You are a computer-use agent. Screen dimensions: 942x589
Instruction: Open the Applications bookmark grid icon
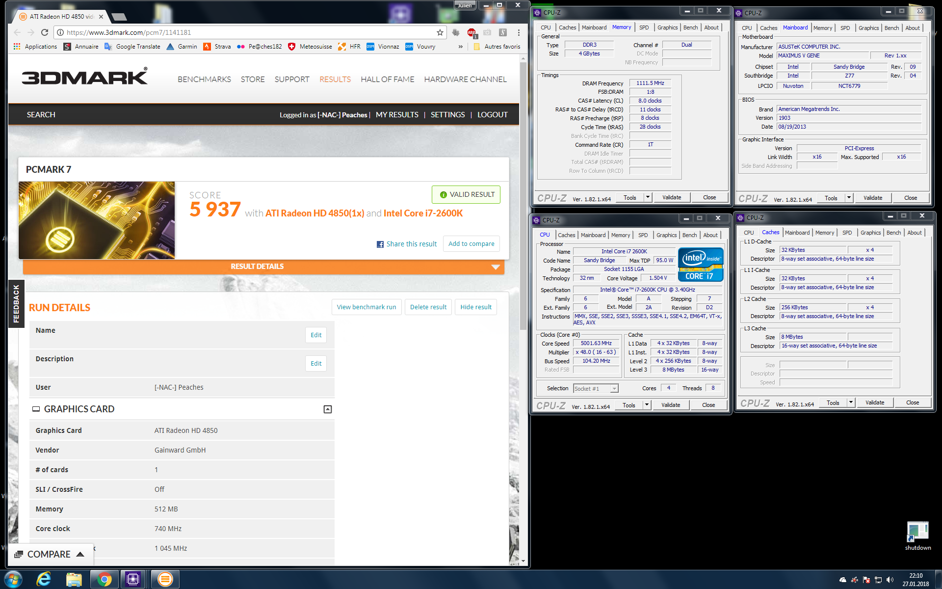17,47
